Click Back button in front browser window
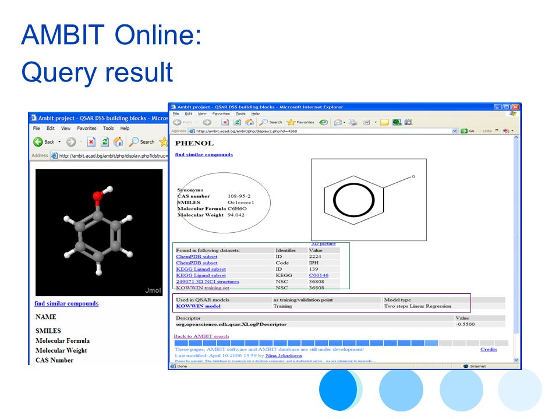Viewport: 559px width, 419px height. click(182, 122)
